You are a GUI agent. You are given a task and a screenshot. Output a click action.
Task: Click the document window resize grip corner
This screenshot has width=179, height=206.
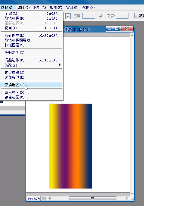(x=132, y=198)
